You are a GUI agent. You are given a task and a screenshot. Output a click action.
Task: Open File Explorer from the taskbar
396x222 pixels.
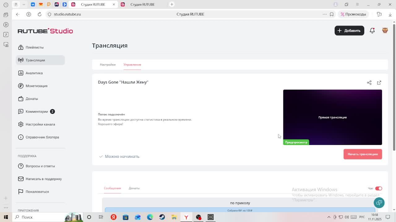174,217
